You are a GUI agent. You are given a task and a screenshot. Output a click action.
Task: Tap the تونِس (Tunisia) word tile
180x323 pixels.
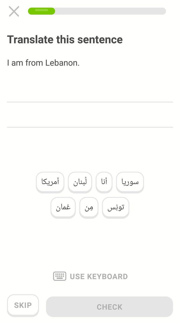pyautogui.click(x=116, y=207)
